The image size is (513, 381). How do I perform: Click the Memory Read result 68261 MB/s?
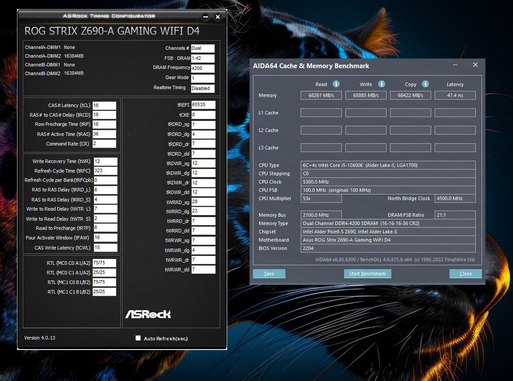pos(321,95)
